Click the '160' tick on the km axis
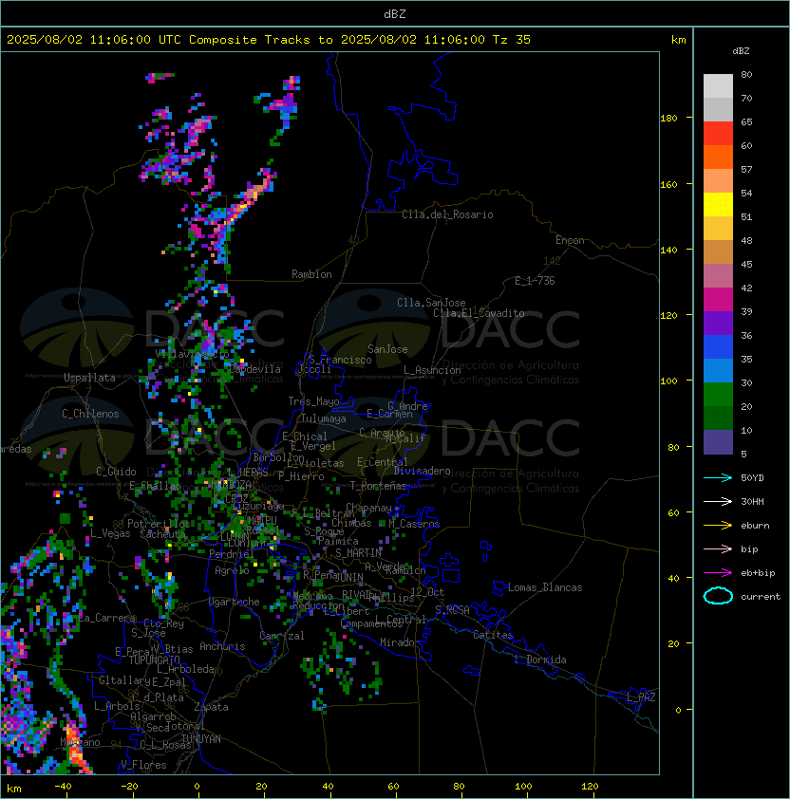Viewport: 790px width, 799px height. click(x=668, y=184)
